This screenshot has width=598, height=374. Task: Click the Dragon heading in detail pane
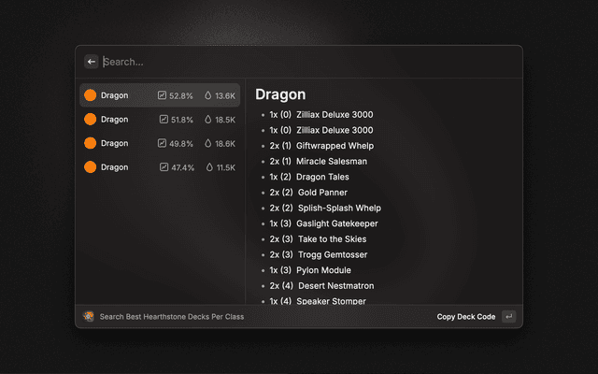280,94
